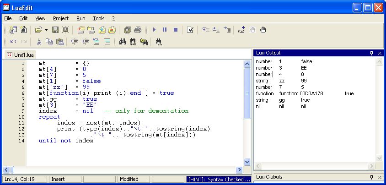The width and height of the screenshot is (386, 185).
Task: Click line number 10 in gutter
Action: (x=21, y=117)
